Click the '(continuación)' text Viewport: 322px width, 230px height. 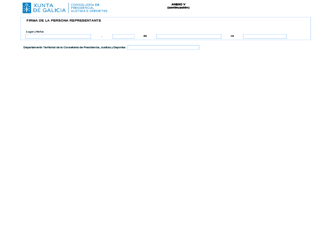(178, 8)
